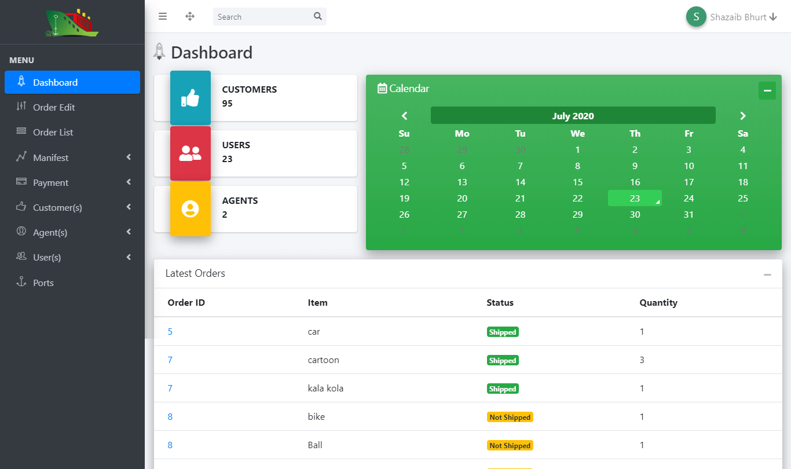
Task: Click the Manifest chart icon
Action: click(21, 156)
